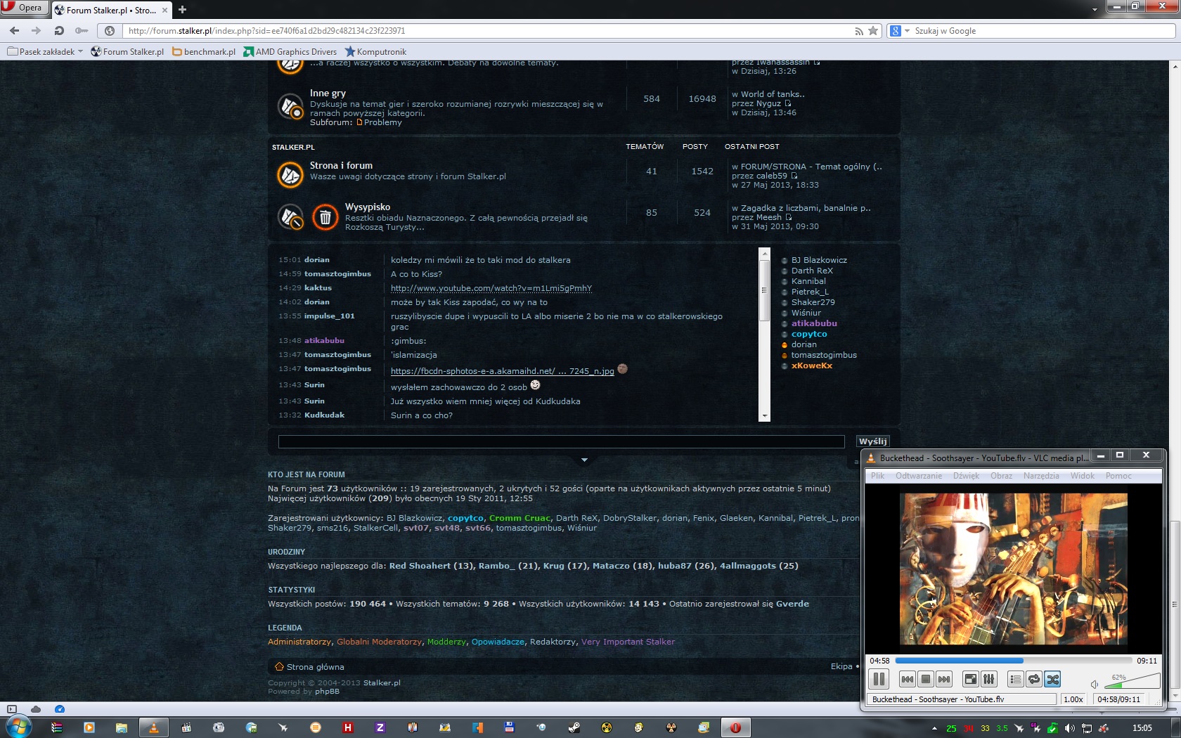
Task: Open Strona główna home link
Action: [315, 667]
